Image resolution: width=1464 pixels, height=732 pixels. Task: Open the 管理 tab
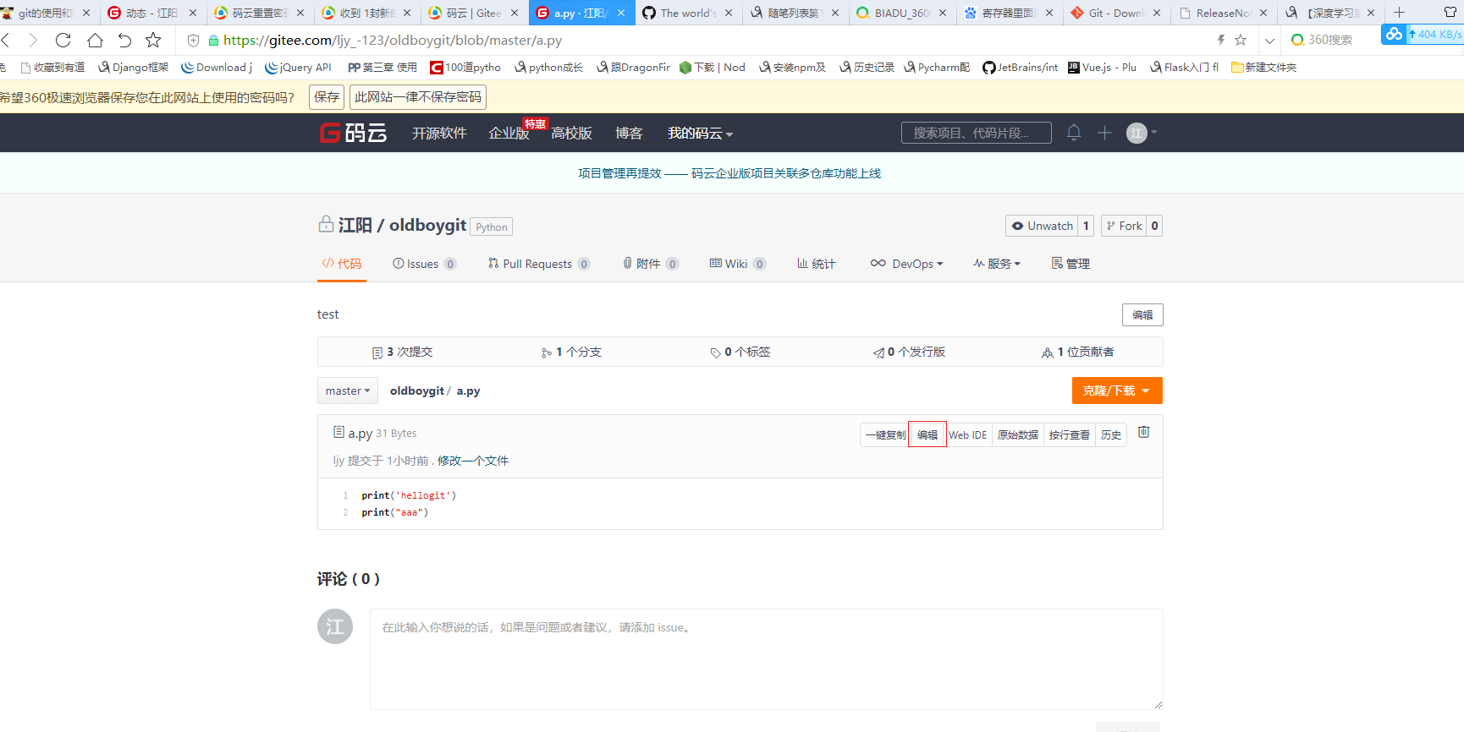pos(1070,264)
